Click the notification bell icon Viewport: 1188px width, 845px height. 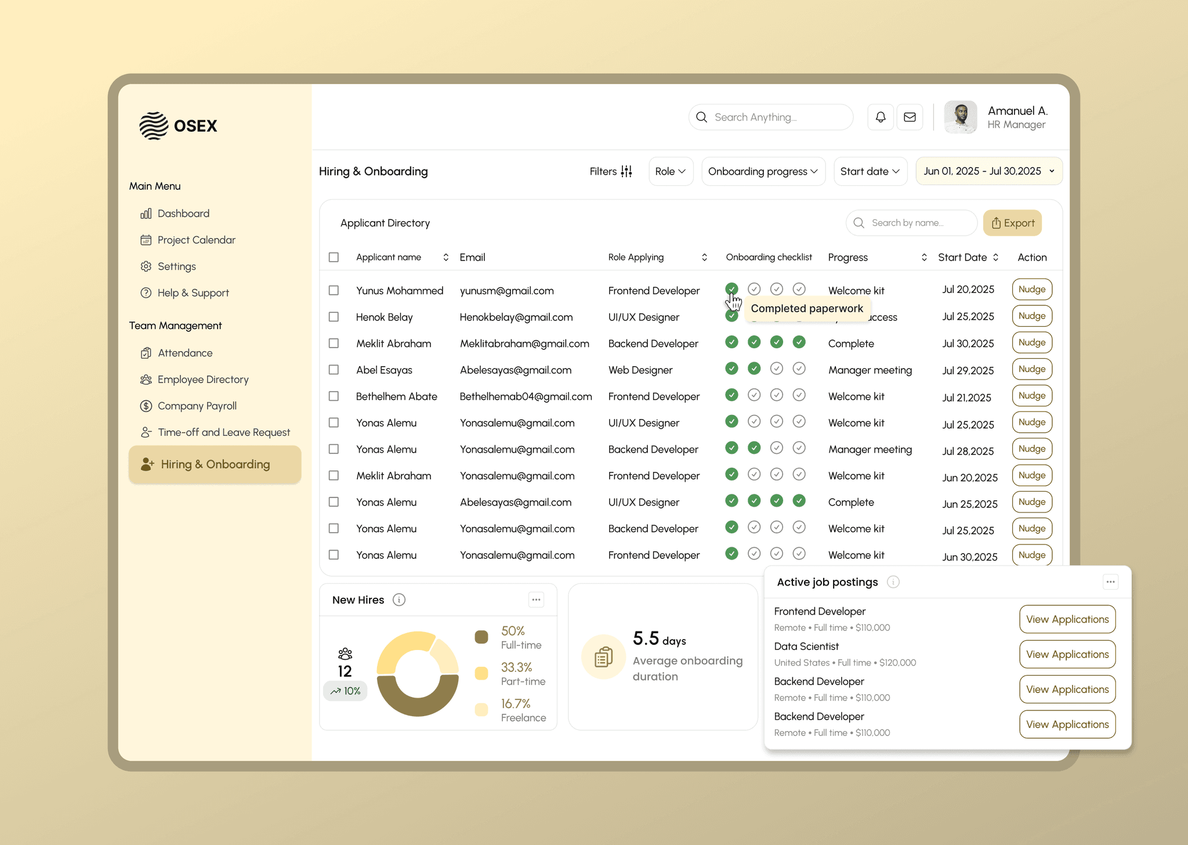pyautogui.click(x=880, y=117)
